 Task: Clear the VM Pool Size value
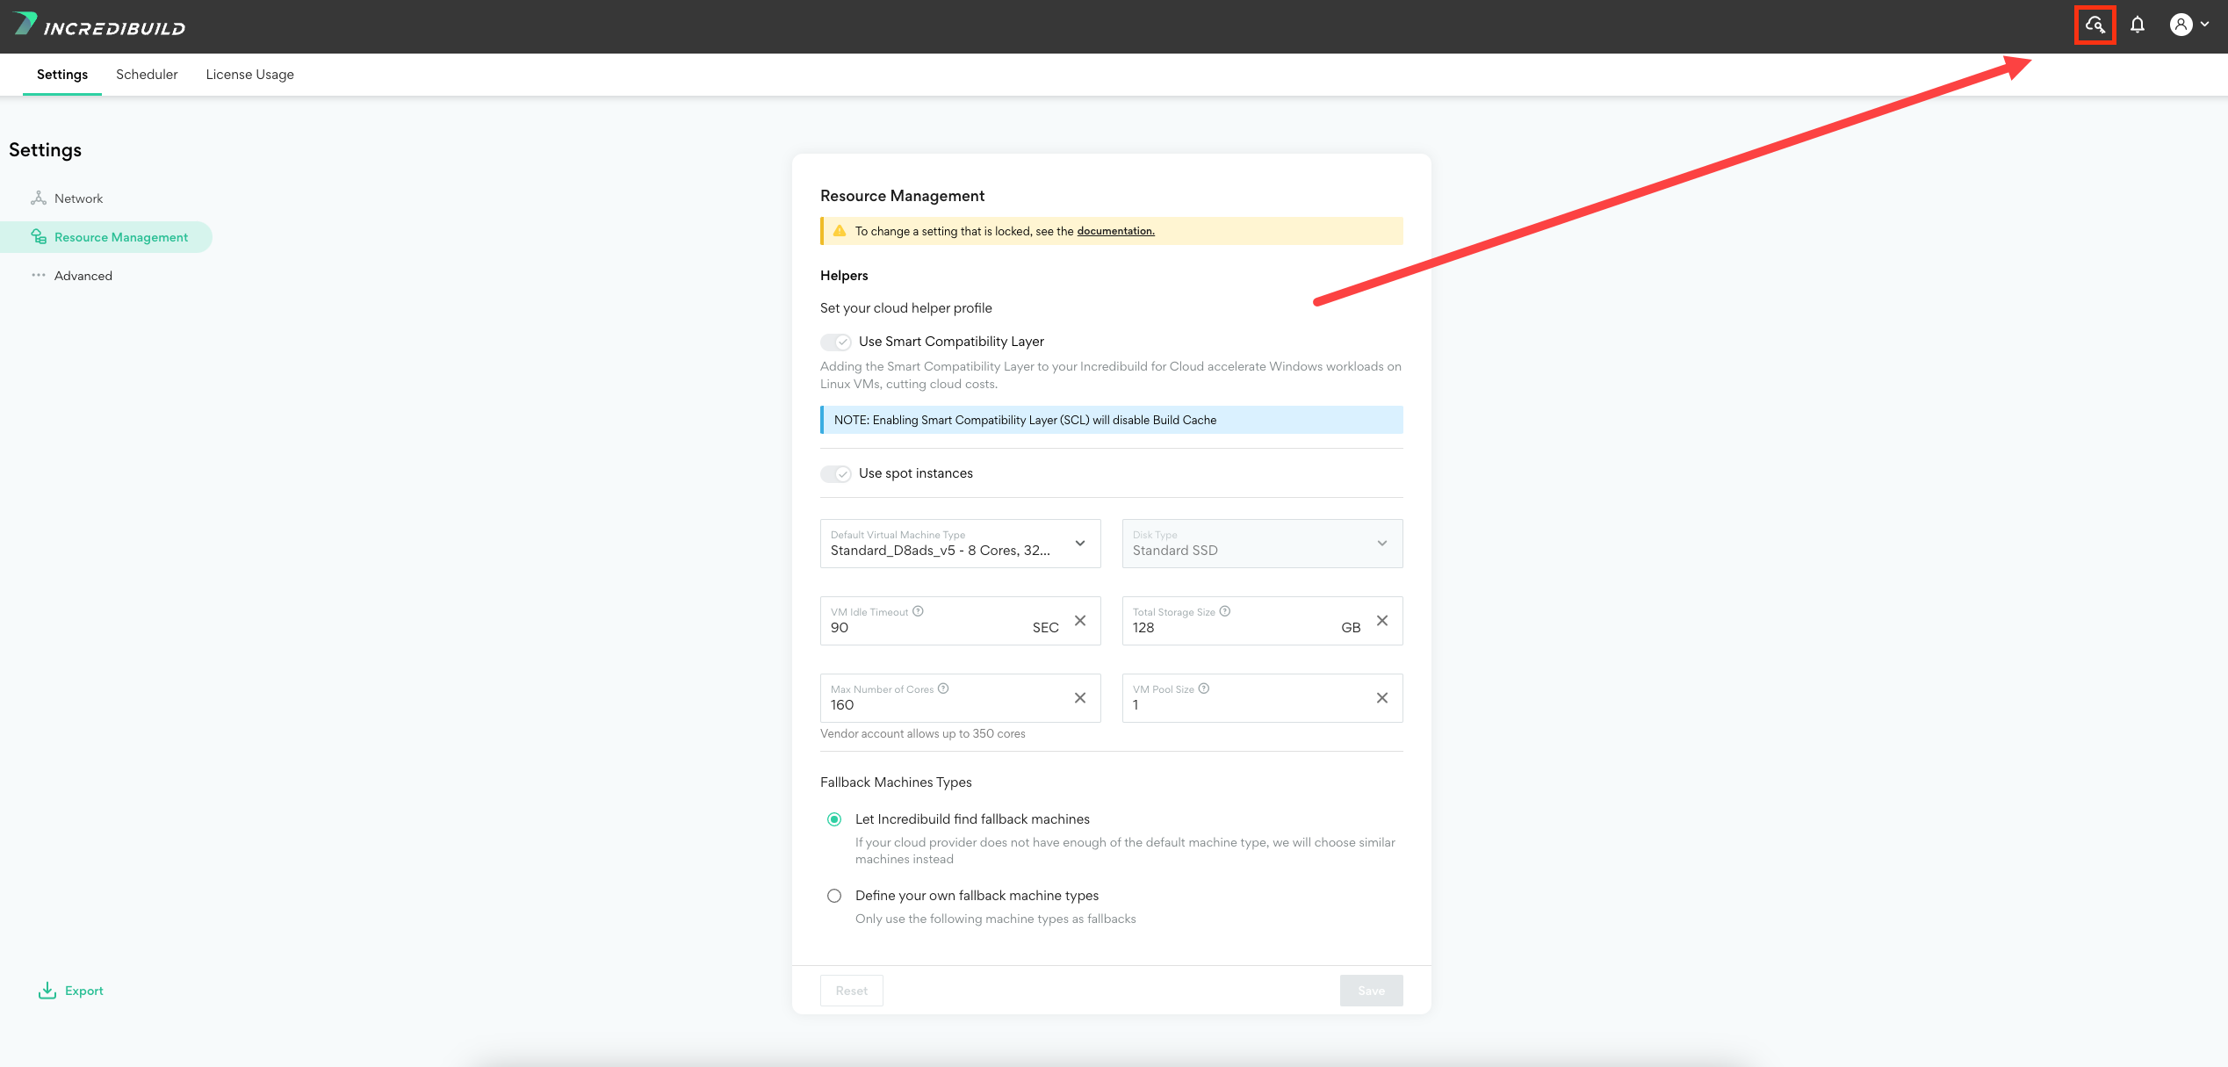pyautogui.click(x=1382, y=698)
